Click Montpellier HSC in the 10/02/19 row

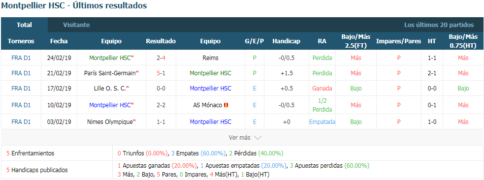[x=110, y=105]
